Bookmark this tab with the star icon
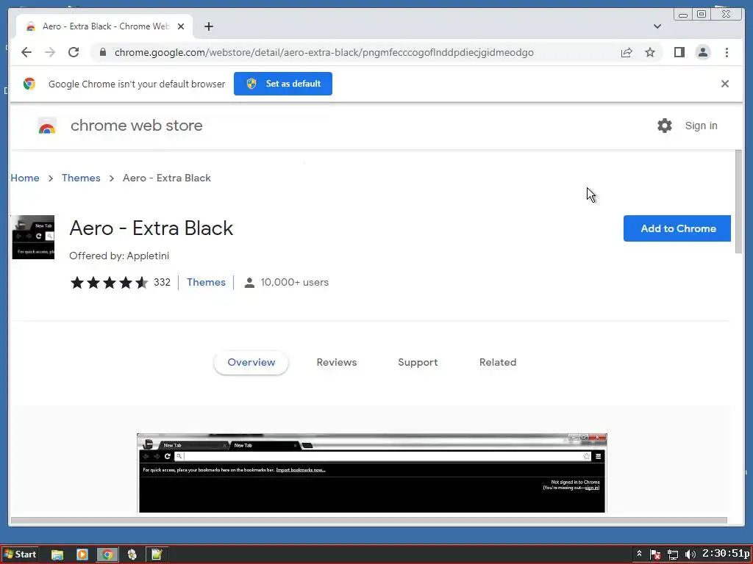 (650, 52)
